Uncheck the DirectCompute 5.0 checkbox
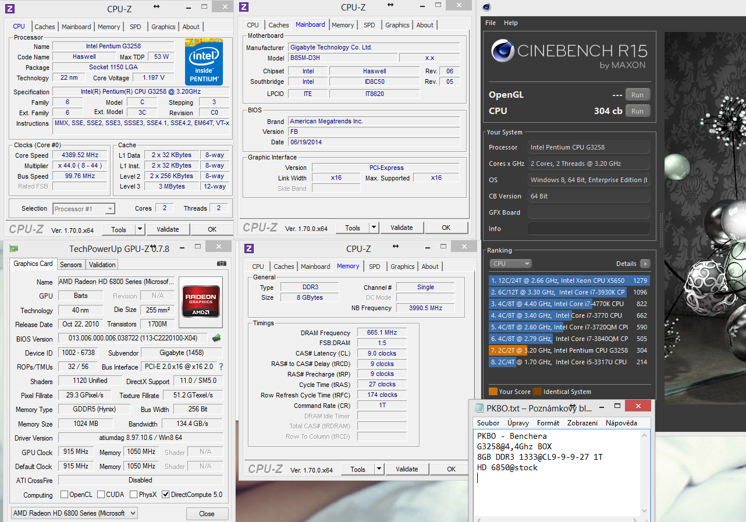Screen dimensions: 746x522 click(165, 495)
